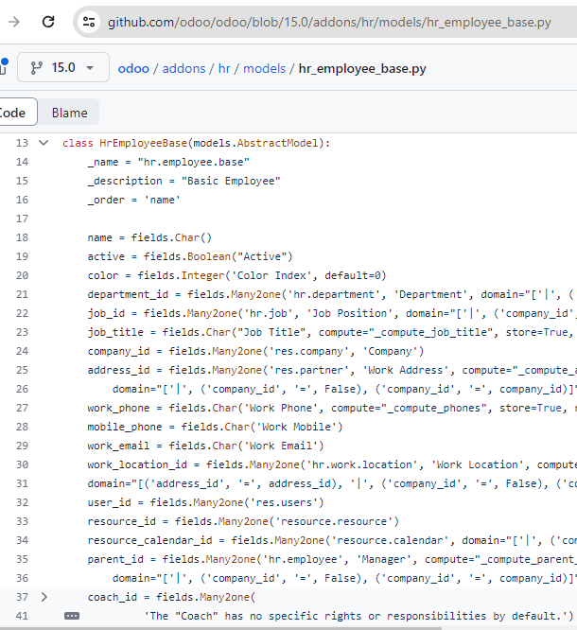577x630 pixels.
Task: Click the name = fields.Char() line
Action: pos(149,237)
